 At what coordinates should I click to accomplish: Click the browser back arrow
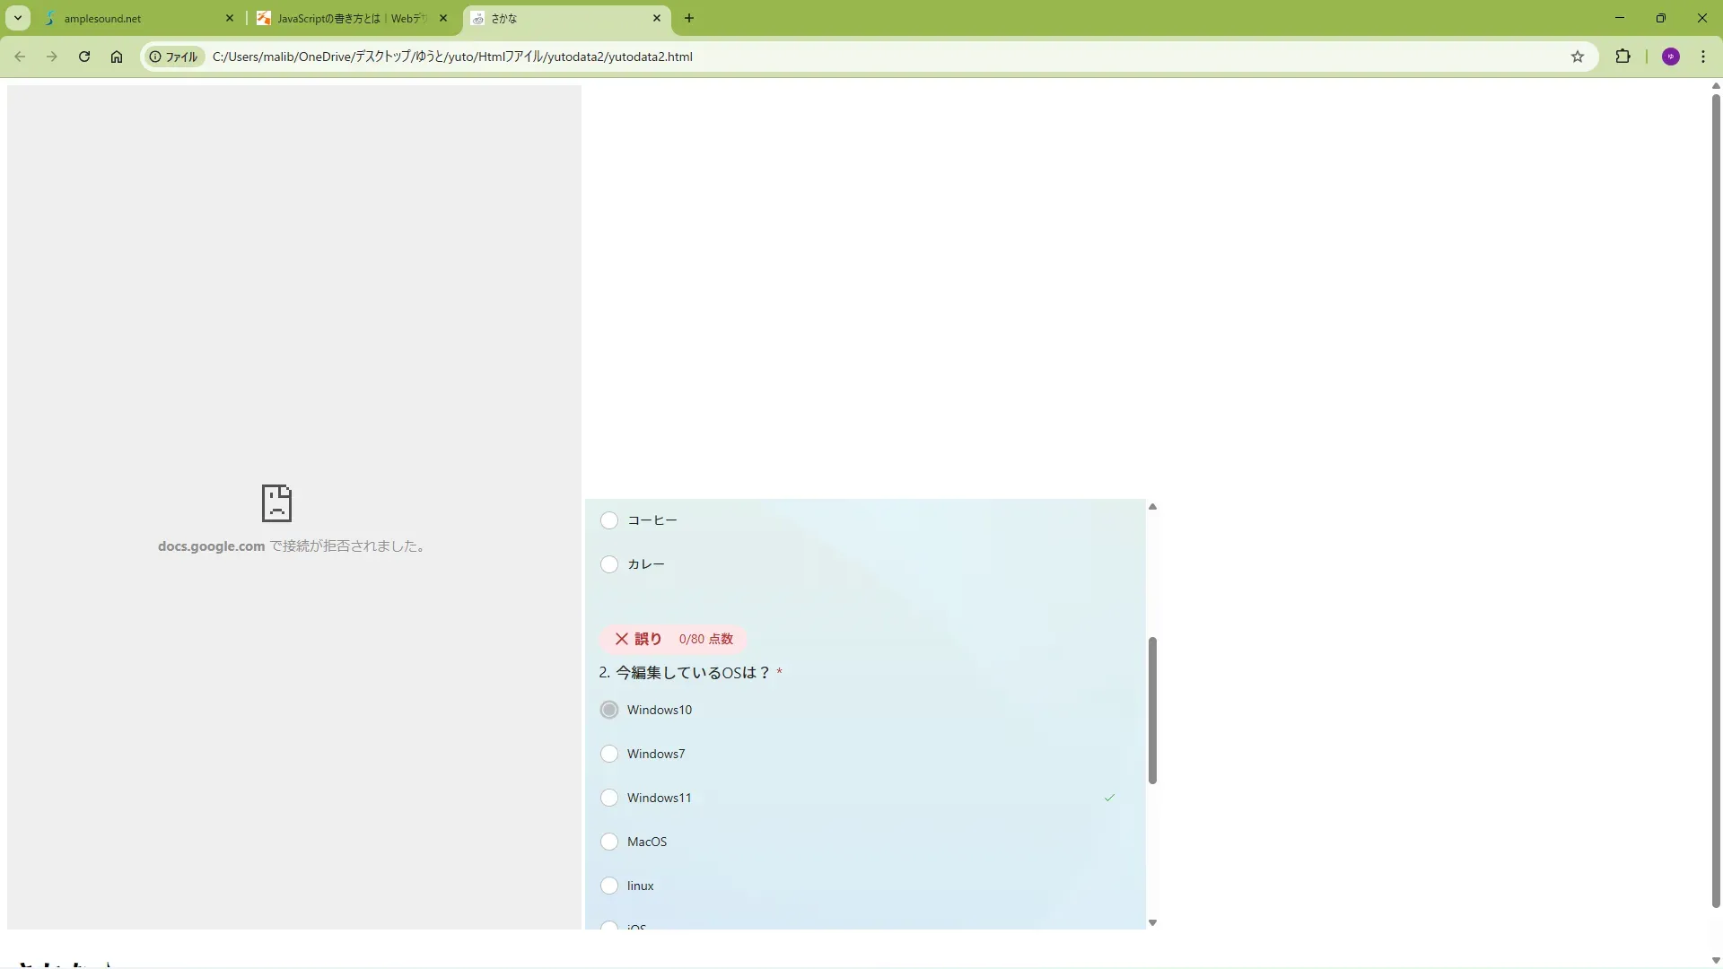[x=20, y=57]
